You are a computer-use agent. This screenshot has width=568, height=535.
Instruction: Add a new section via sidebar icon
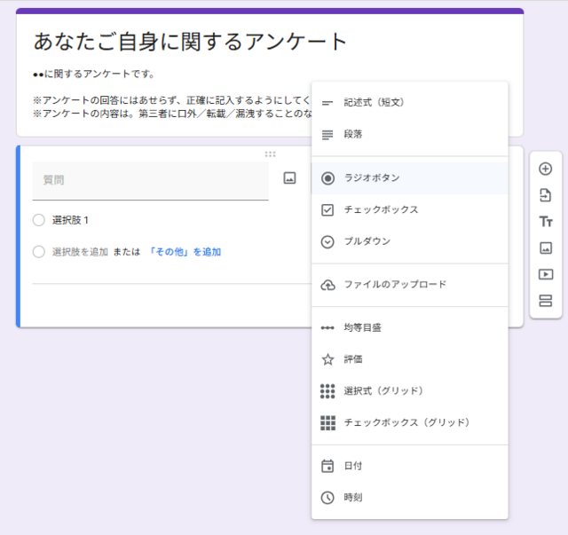click(545, 301)
